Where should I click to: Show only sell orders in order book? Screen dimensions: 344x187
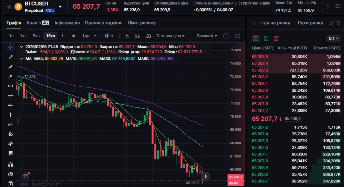coord(276,38)
